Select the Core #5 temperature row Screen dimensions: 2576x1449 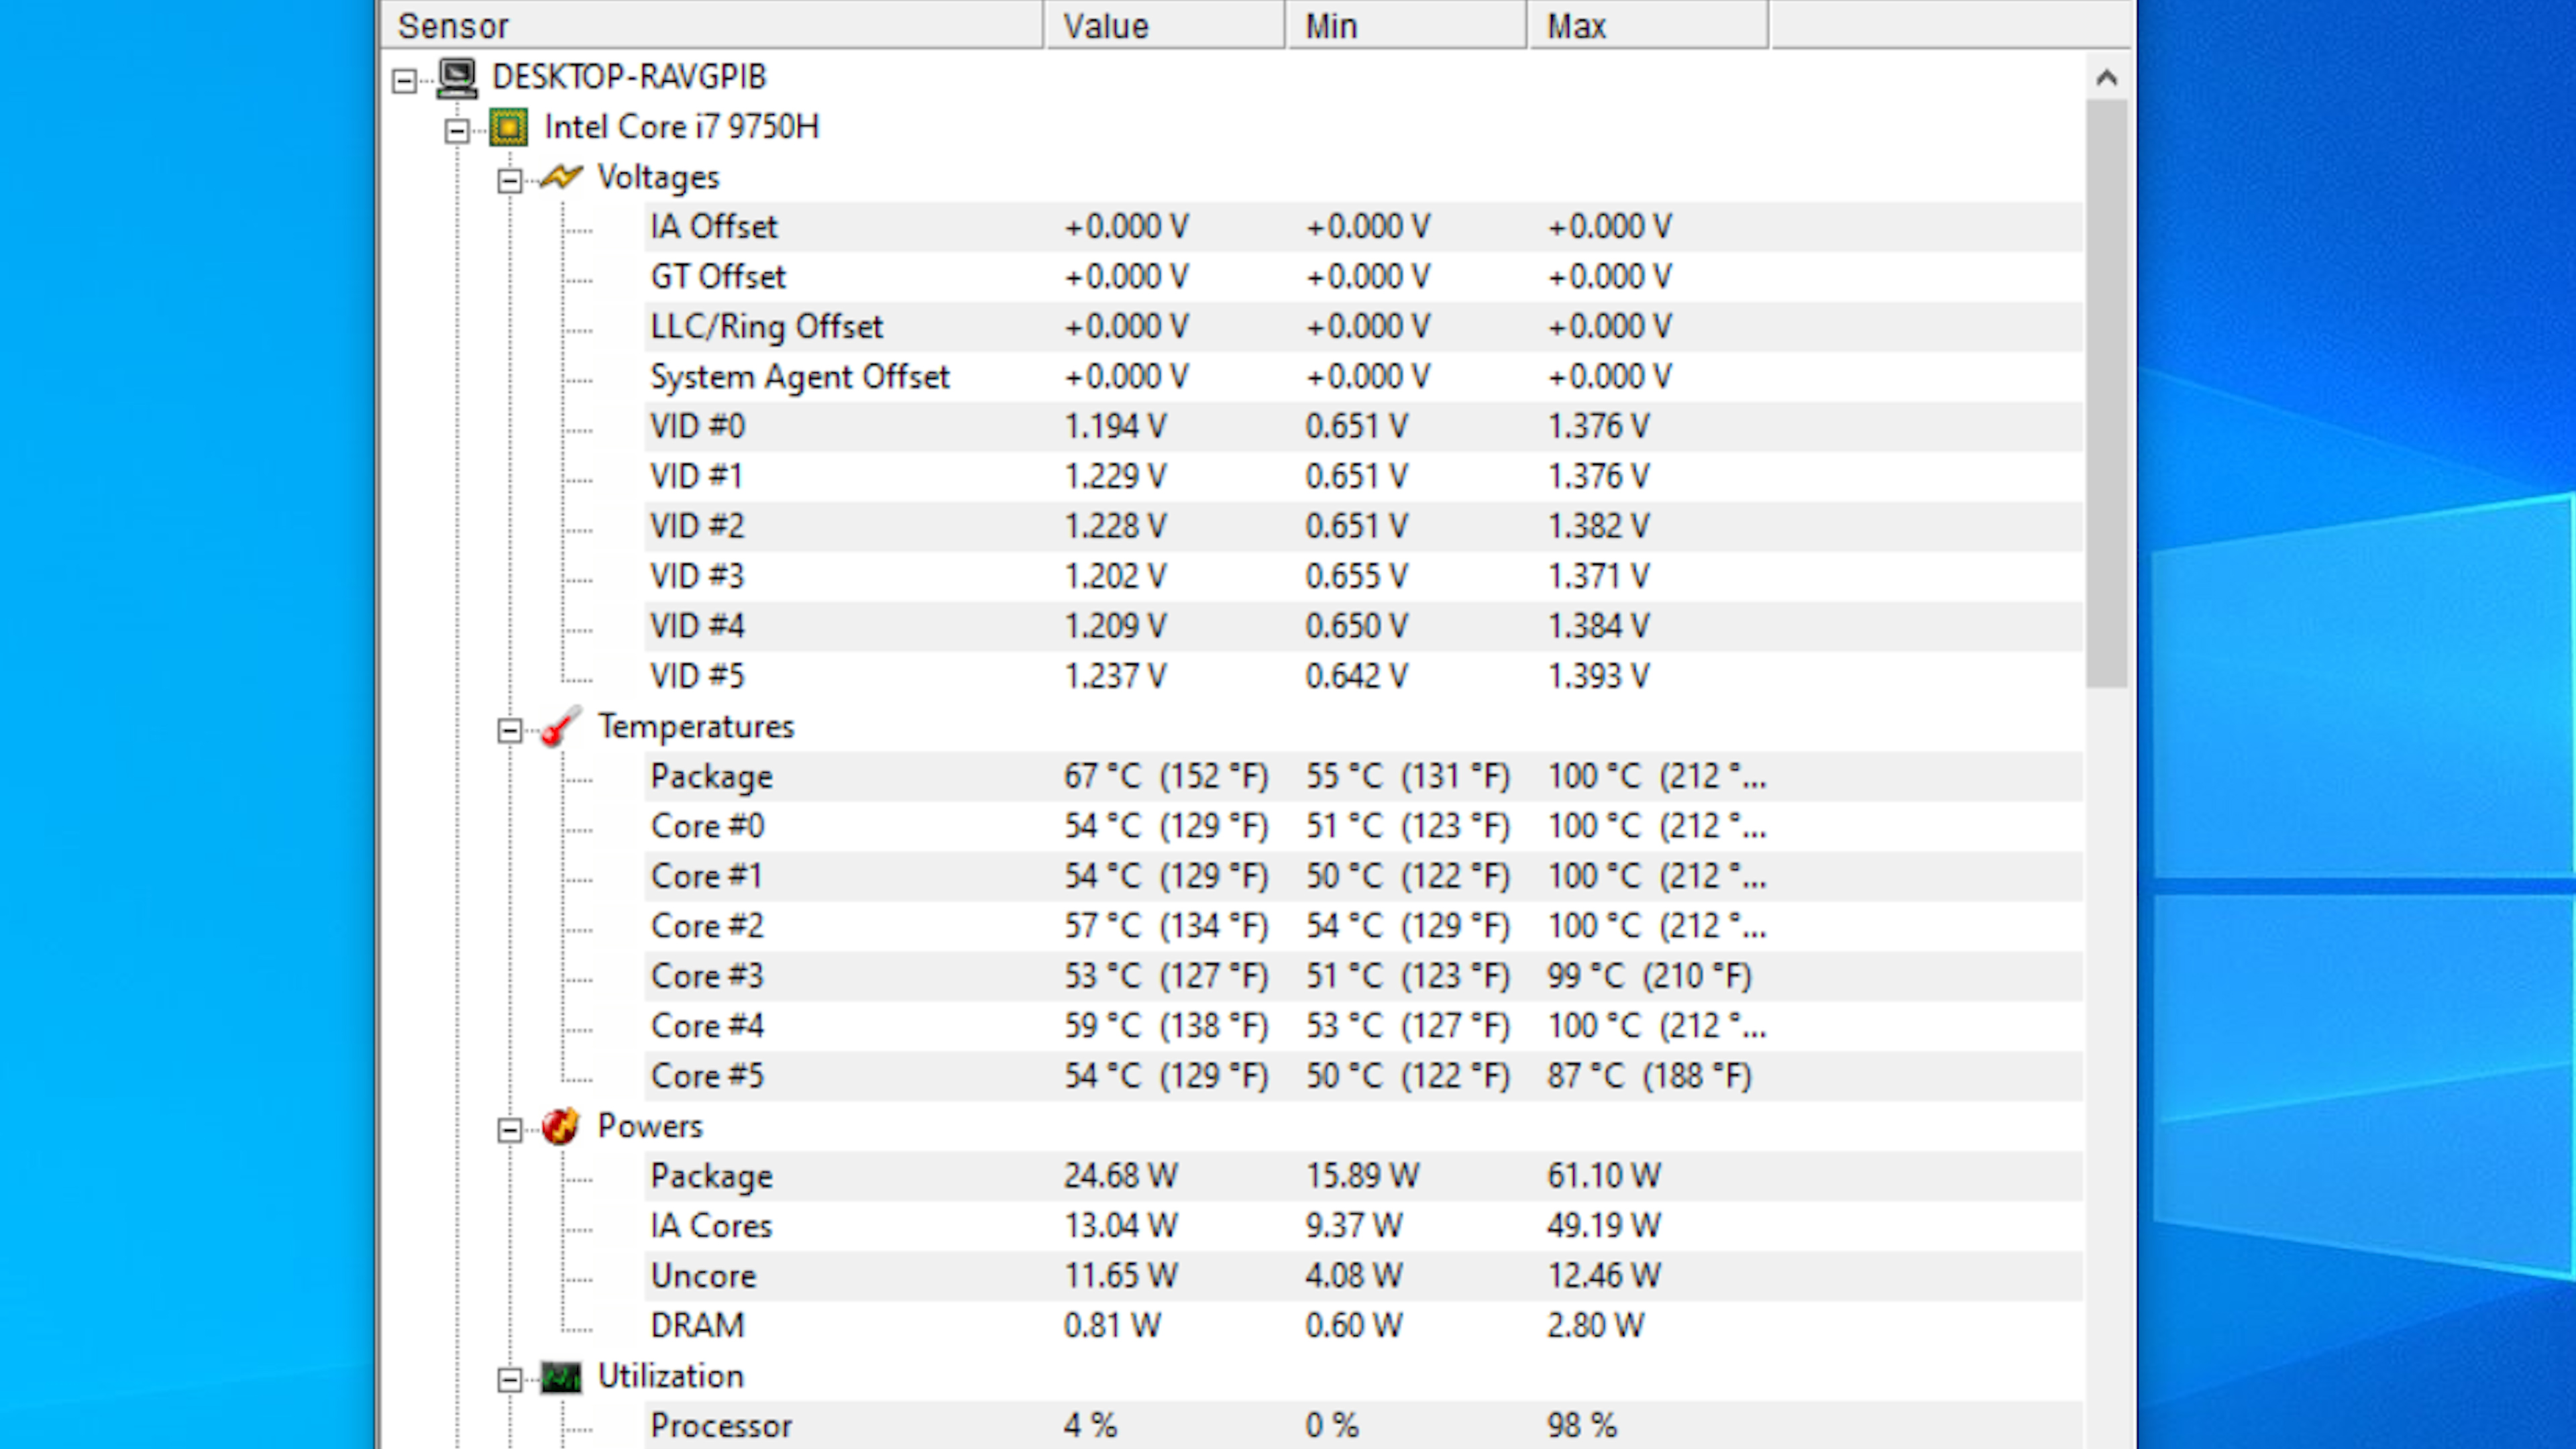coord(1364,1077)
